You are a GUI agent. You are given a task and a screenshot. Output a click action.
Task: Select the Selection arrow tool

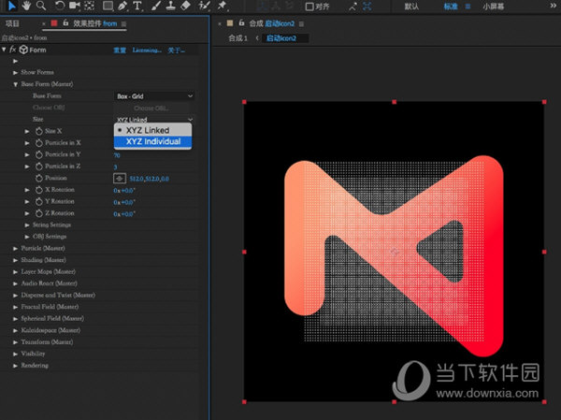coord(11,6)
